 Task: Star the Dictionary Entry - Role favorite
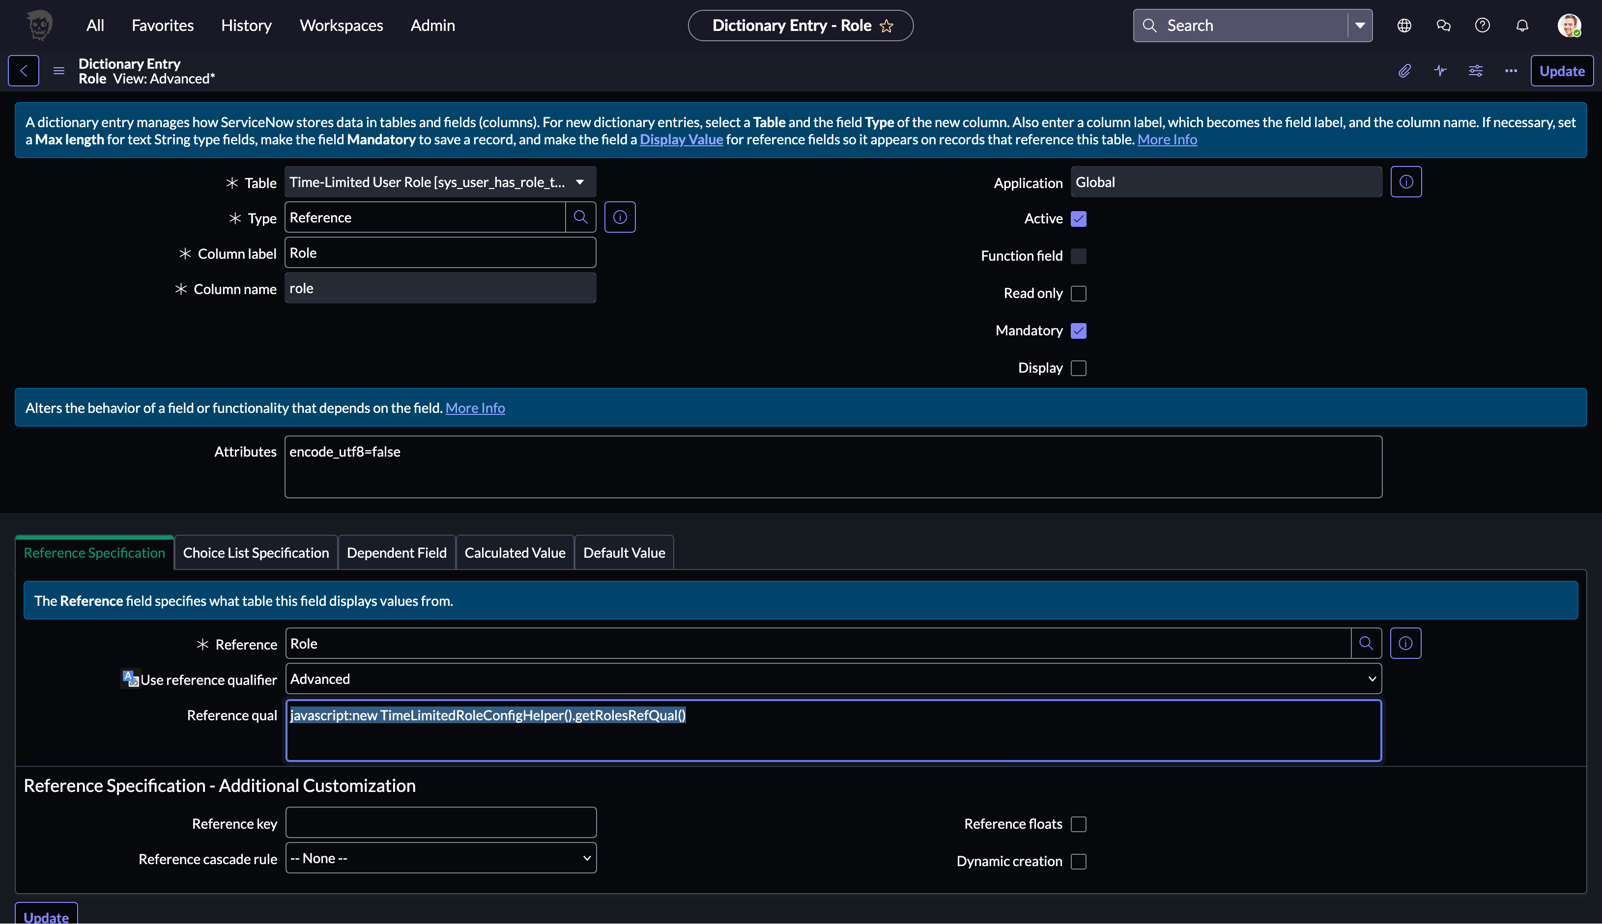(x=887, y=26)
